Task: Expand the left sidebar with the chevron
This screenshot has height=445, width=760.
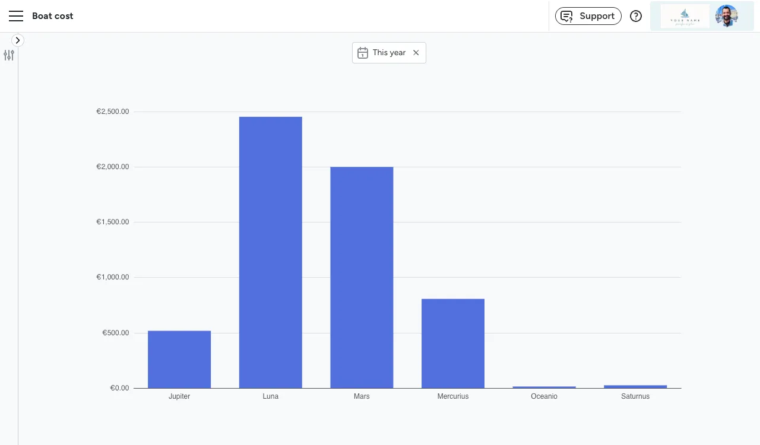Action: pos(18,40)
